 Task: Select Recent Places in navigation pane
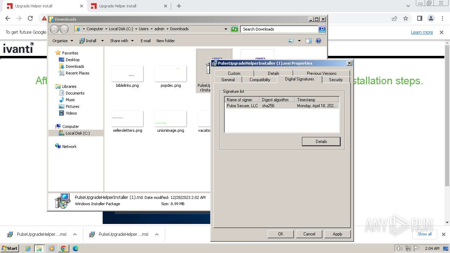(x=77, y=73)
